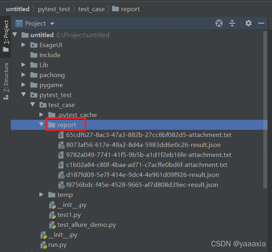Select __init__.py inside test_case

point(72,205)
